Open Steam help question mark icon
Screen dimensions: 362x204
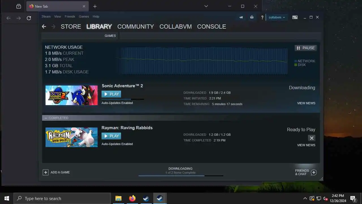262,18
